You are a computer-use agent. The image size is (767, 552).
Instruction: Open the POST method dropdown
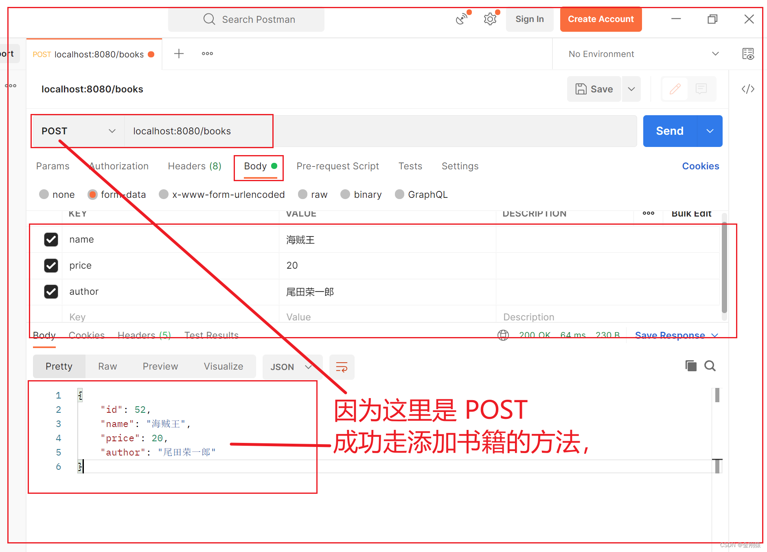(78, 131)
